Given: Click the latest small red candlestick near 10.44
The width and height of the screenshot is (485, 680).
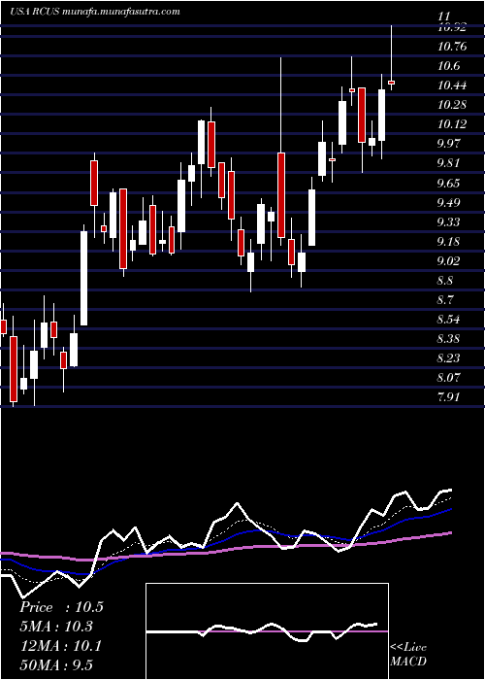Looking at the screenshot, I should click(392, 82).
